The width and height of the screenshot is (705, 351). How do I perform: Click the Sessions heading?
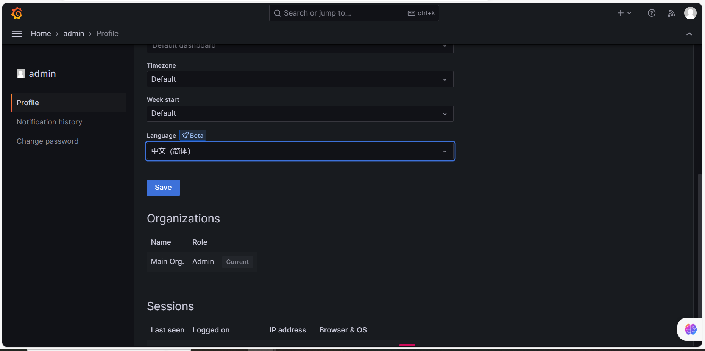point(170,306)
